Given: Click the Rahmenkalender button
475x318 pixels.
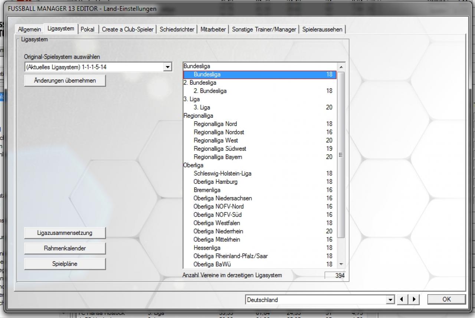Looking at the screenshot, I should click(x=65, y=248).
